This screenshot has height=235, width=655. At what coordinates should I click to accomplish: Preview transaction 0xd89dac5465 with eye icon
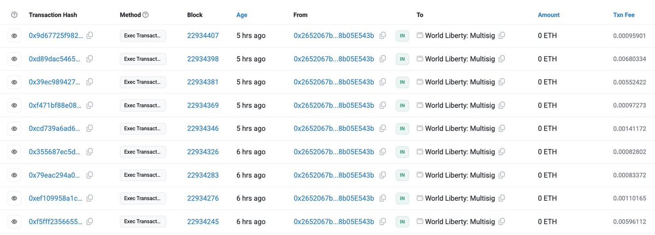coord(14,59)
